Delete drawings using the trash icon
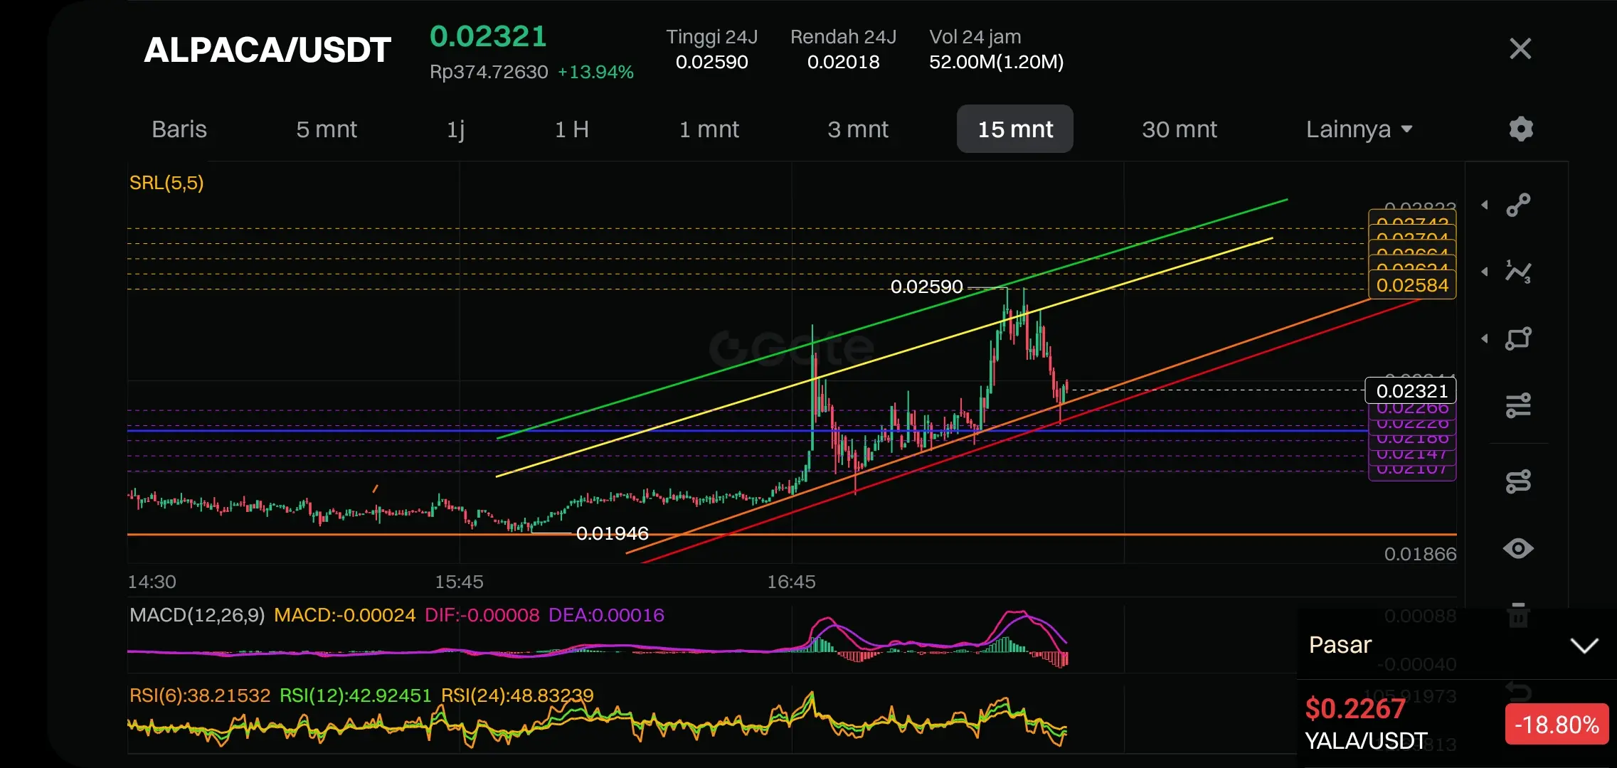1617x768 pixels. [x=1518, y=614]
